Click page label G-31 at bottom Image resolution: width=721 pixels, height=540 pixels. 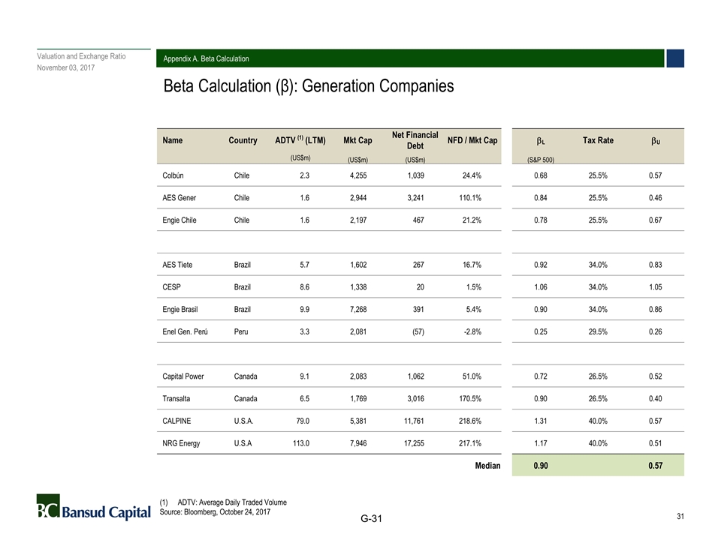[370, 519]
